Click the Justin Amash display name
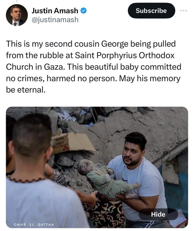 pos(55,11)
